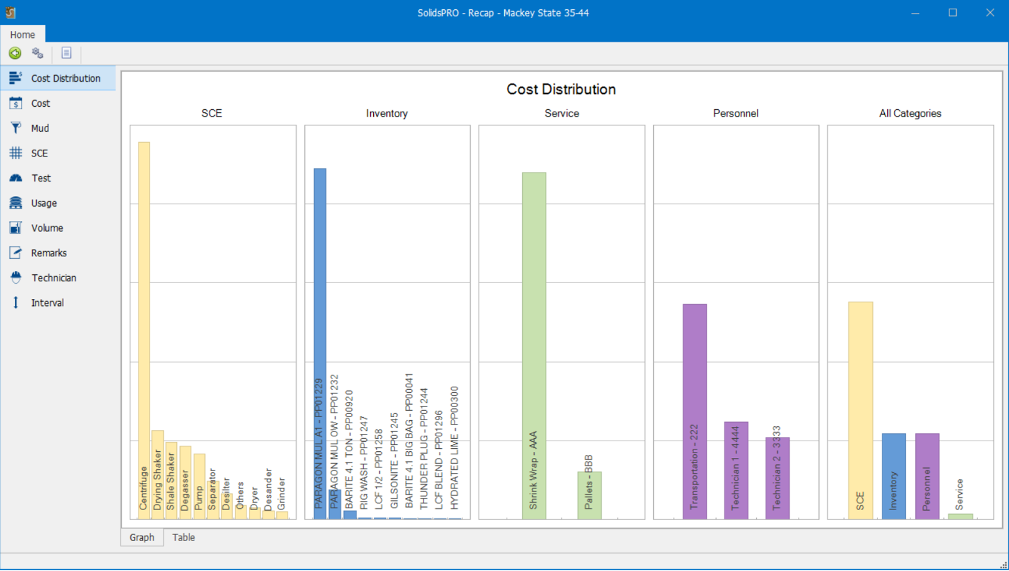
Task: Open the Remarks edit-note icon
Action: (x=16, y=253)
